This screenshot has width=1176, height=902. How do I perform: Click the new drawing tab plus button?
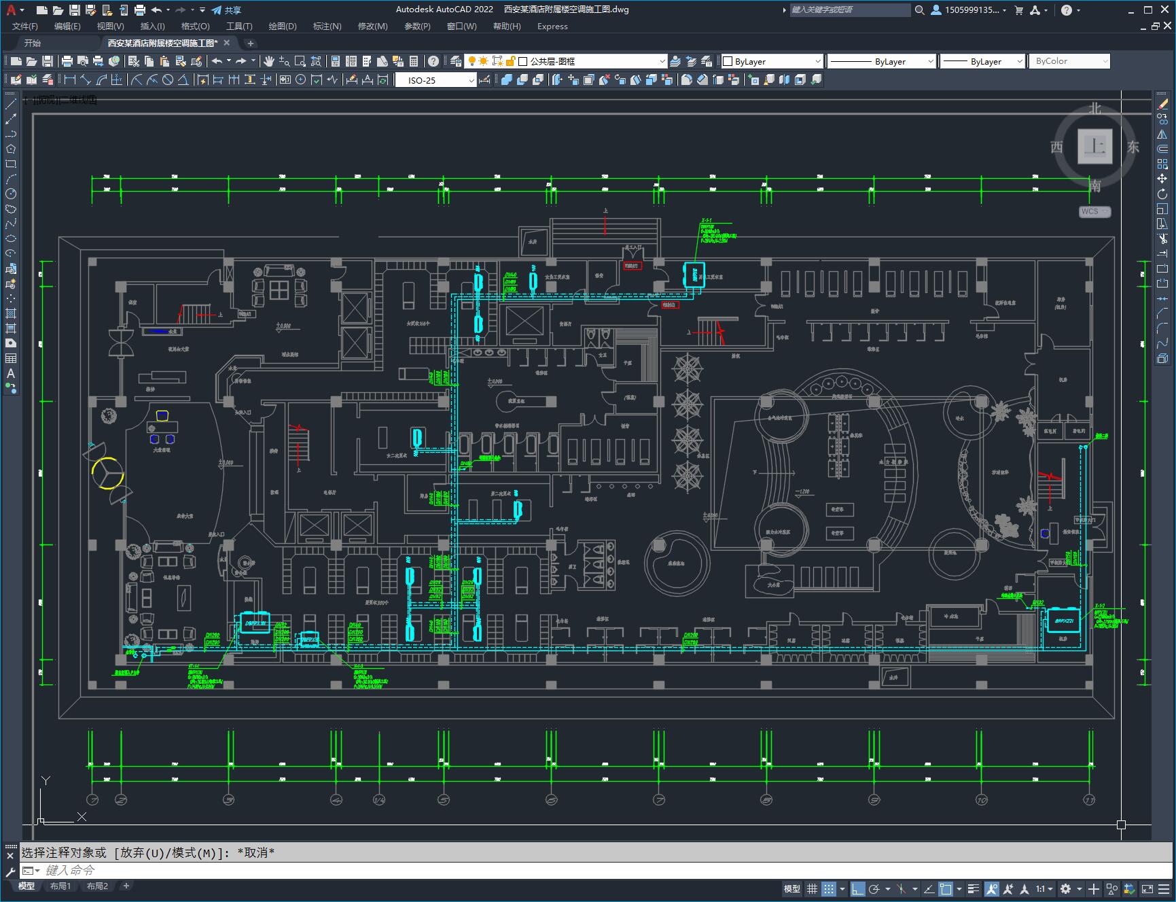250,43
